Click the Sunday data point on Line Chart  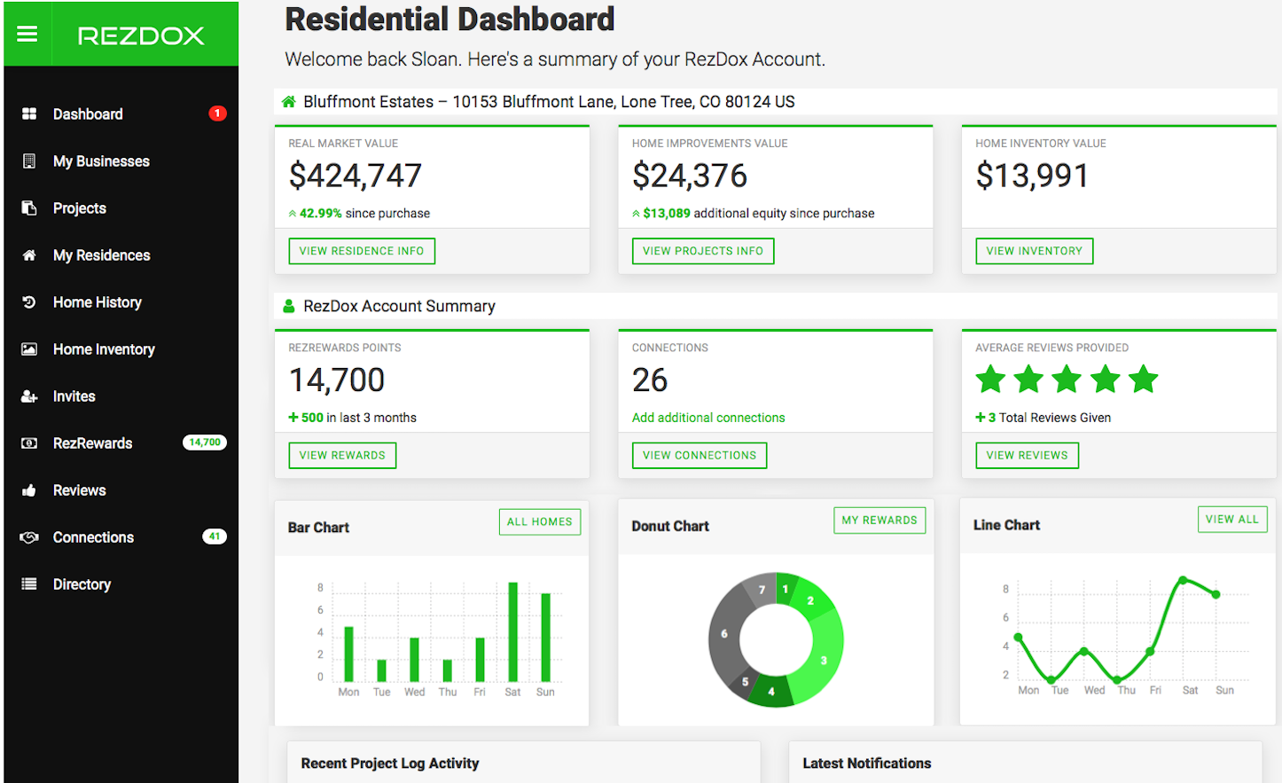1216,594
